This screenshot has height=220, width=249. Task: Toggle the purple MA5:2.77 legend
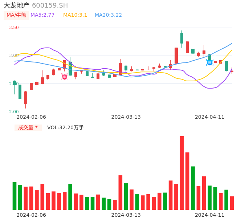pyautogui.click(x=42, y=15)
